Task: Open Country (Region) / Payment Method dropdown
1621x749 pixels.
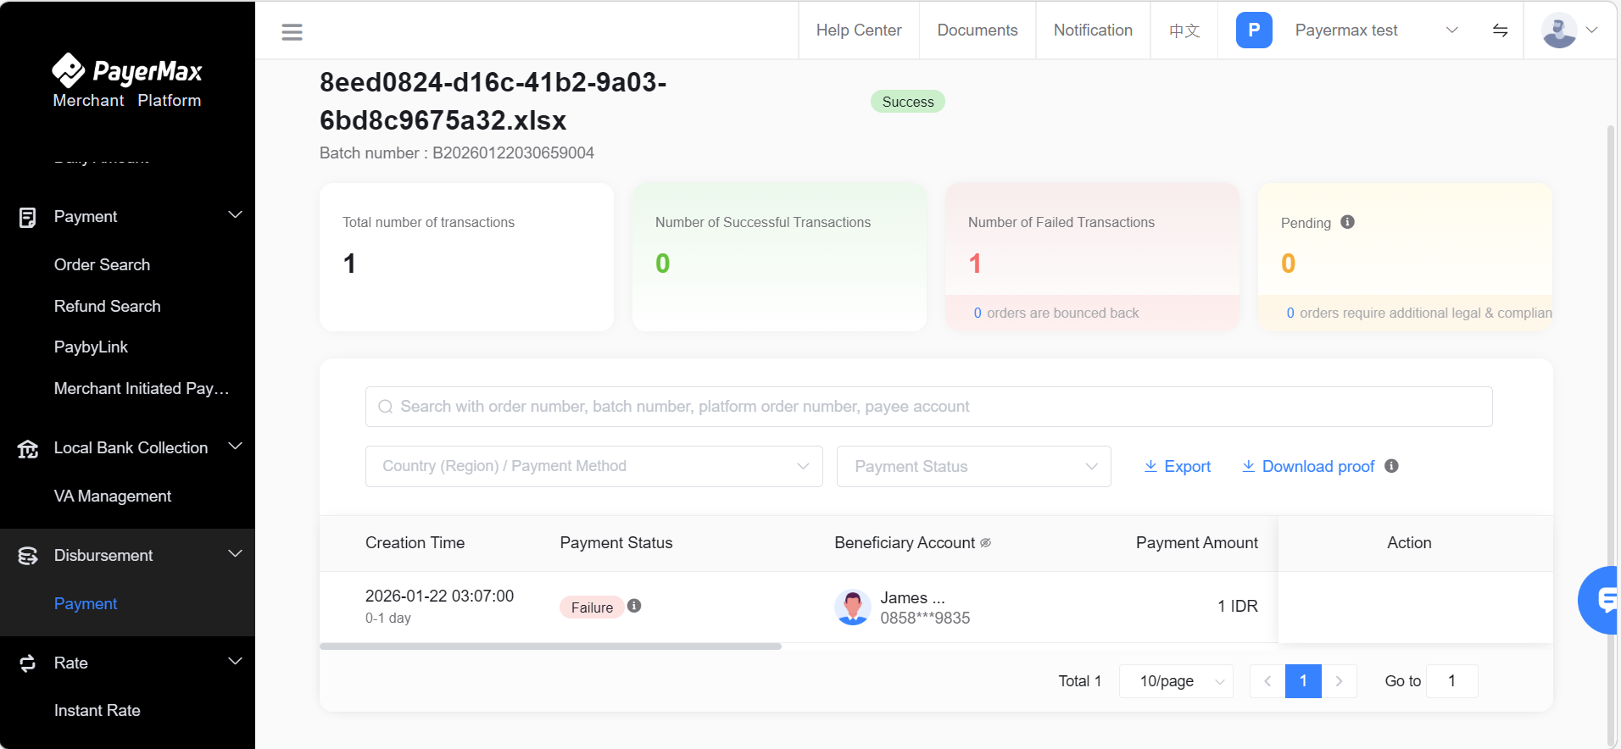Action: (x=593, y=466)
